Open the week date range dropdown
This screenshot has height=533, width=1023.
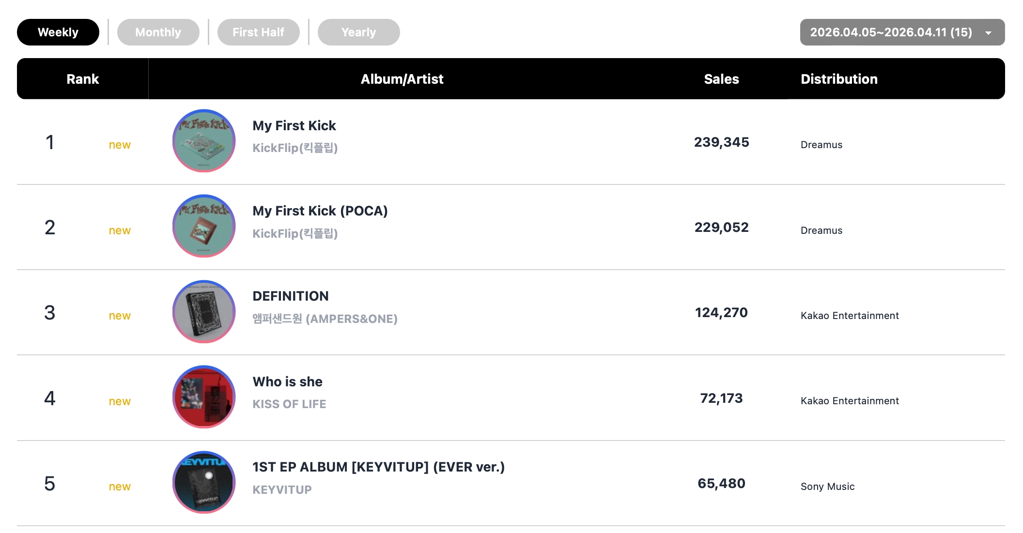pyautogui.click(x=891, y=32)
